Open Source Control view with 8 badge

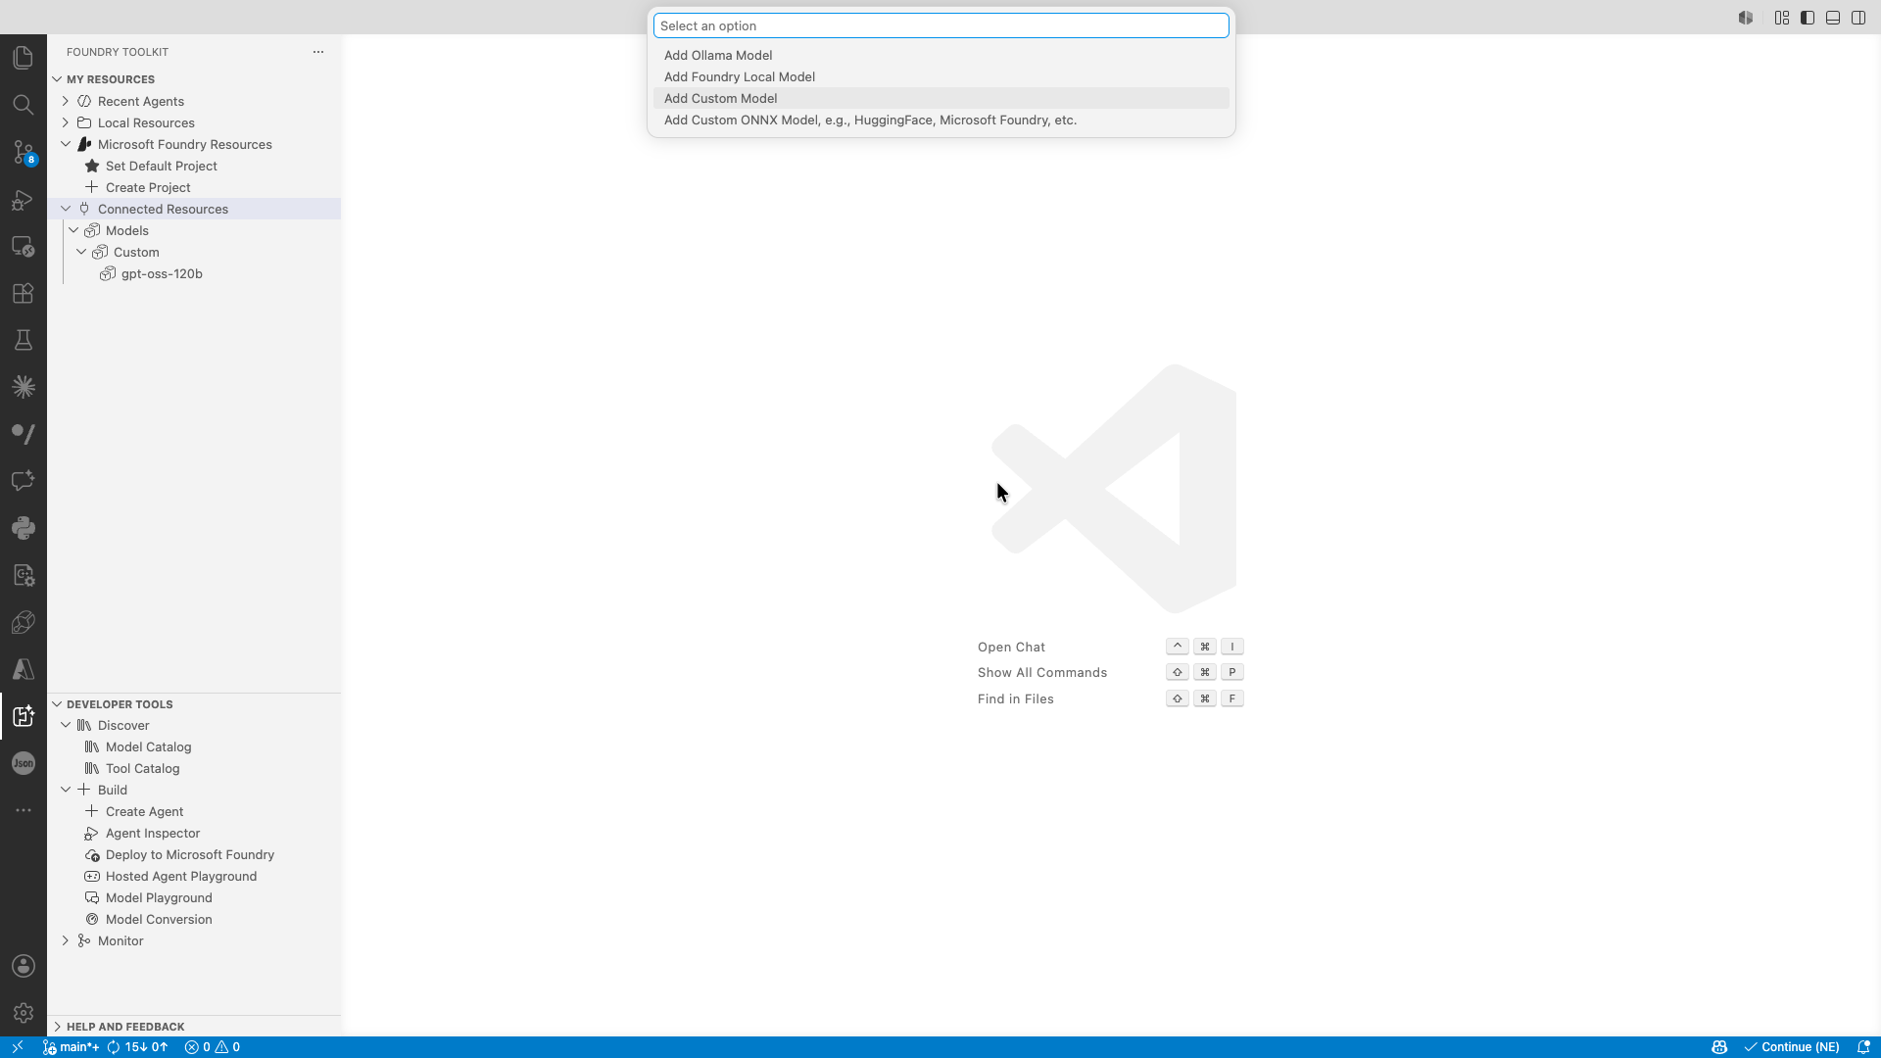(24, 152)
